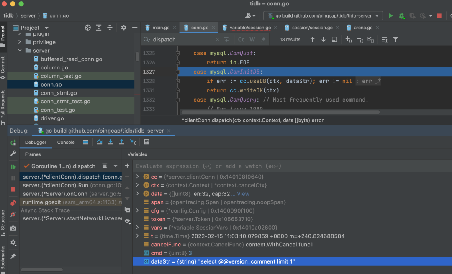Screen dimensions: 452x274
Task: Expand the vars variable node
Action: click(137, 228)
